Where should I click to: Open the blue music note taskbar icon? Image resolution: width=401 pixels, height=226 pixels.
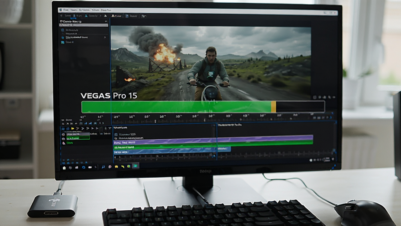click(103, 167)
